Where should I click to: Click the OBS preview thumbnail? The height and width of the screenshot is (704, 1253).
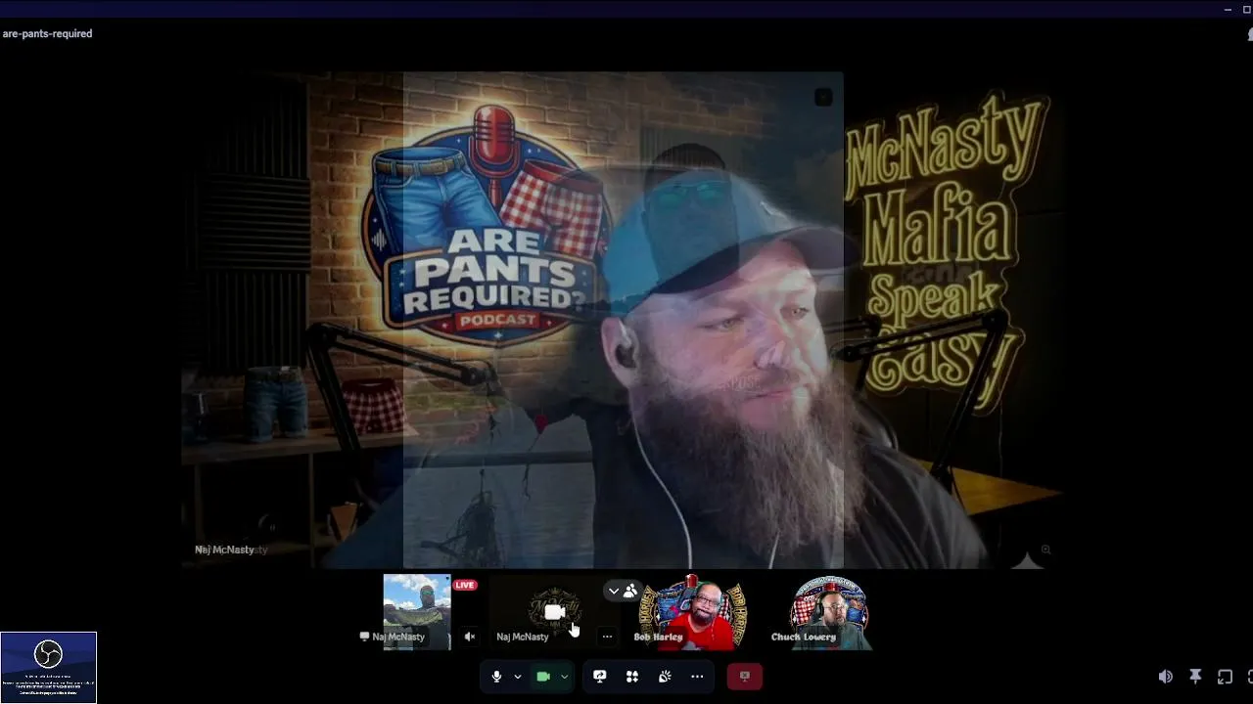(48, 667)
